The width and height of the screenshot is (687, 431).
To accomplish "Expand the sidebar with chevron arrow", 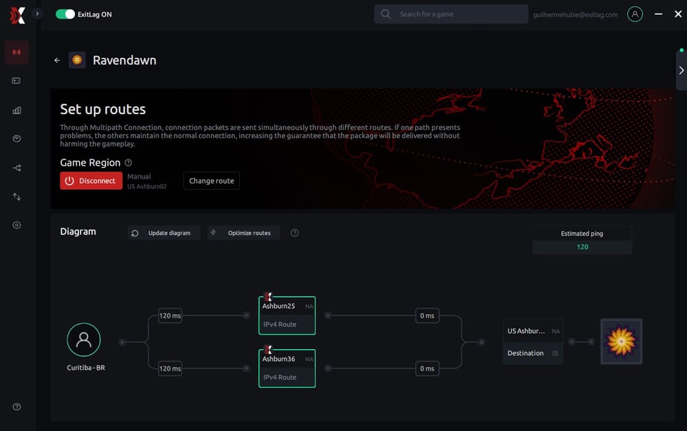I will (37, 14).
